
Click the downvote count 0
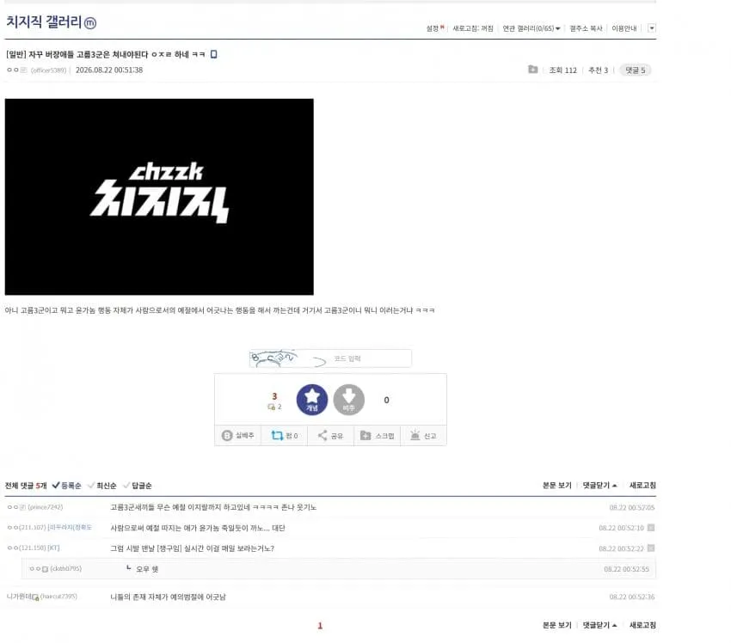[x=386, y=400]
